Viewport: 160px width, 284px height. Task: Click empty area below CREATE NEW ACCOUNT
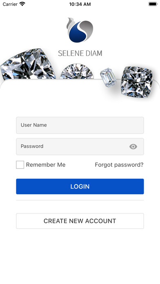point(80,255)
